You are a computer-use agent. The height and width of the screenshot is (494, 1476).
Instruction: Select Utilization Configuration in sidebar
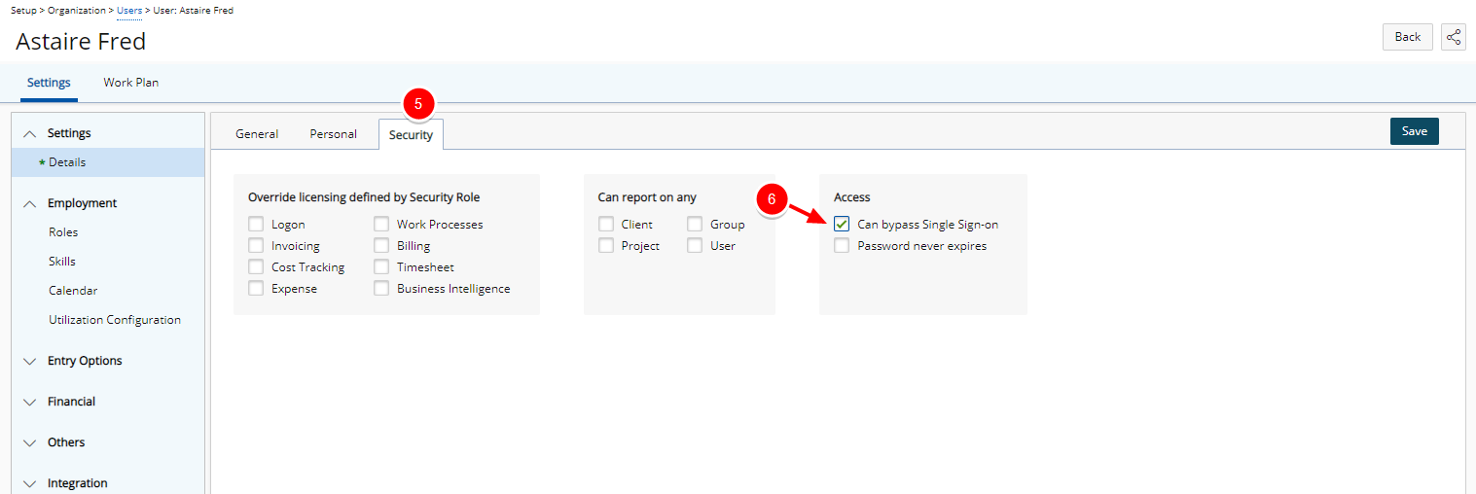(x=115, y=320)
